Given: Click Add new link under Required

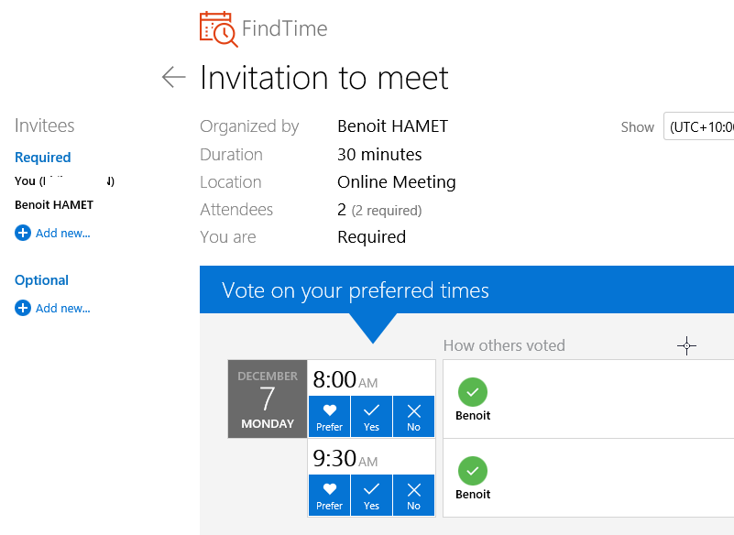Looking at the screenshot, I should pyautogui.click(x=62, y=233).
